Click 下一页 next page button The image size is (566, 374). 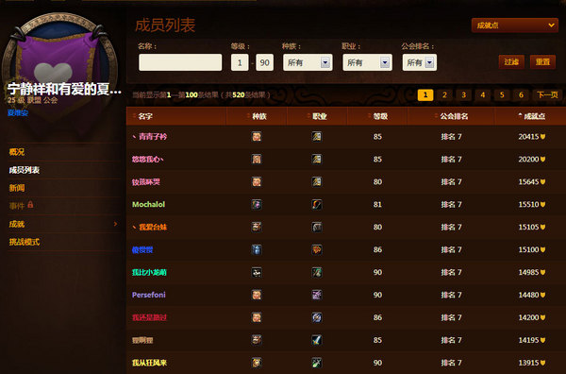point(547,95)
